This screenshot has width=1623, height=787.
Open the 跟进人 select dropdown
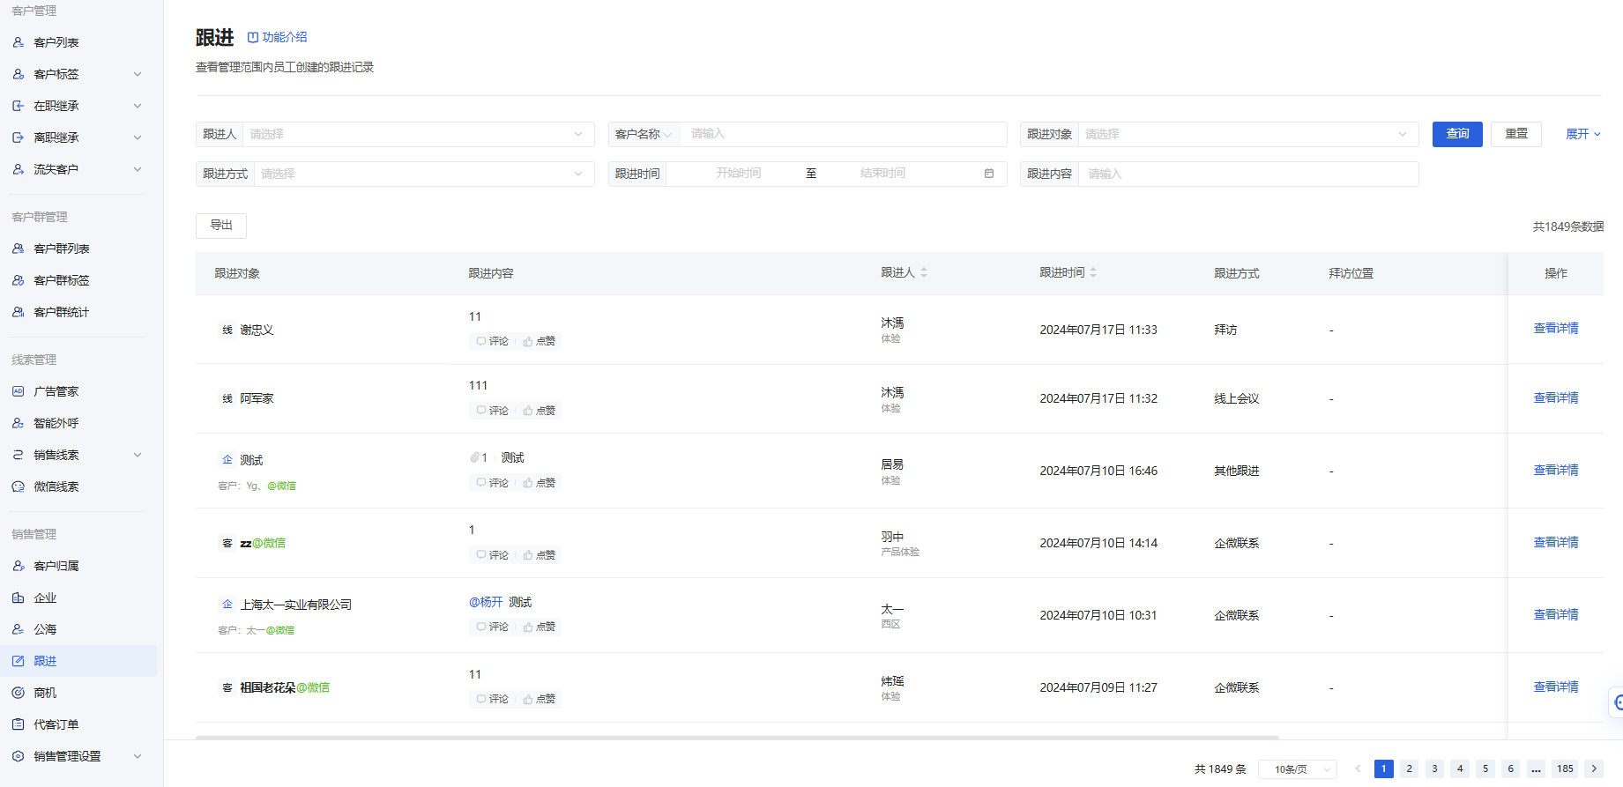(x=418, y=134)
